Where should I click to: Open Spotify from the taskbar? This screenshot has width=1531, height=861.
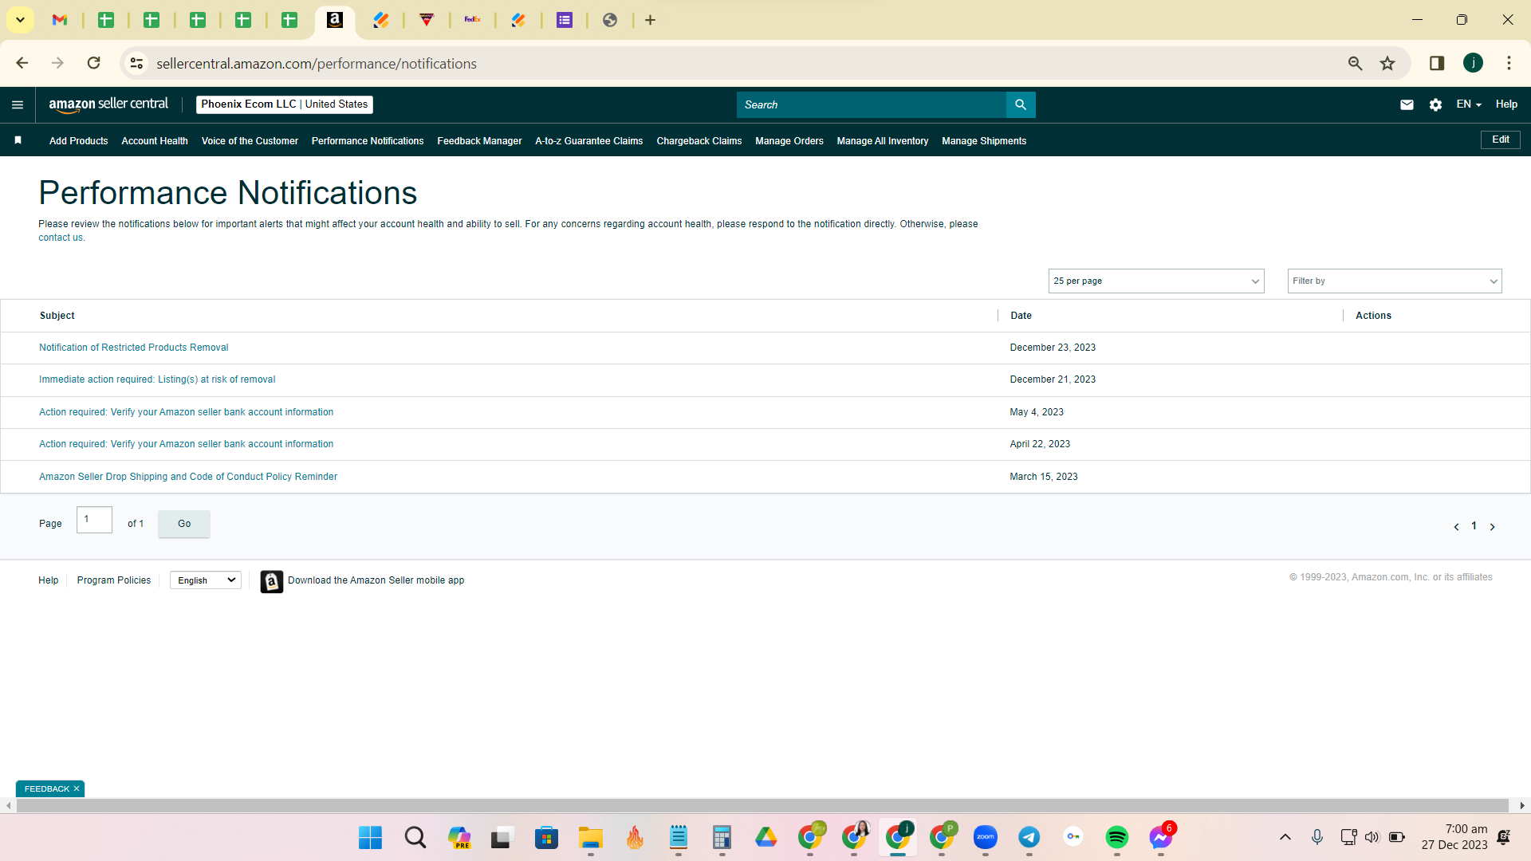coord(1116,837)
